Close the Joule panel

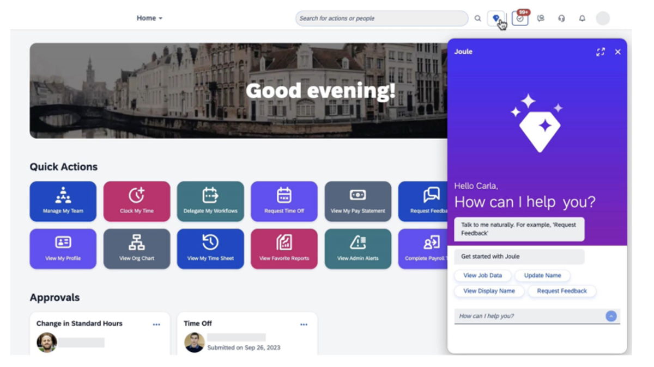tap(617, 52)
